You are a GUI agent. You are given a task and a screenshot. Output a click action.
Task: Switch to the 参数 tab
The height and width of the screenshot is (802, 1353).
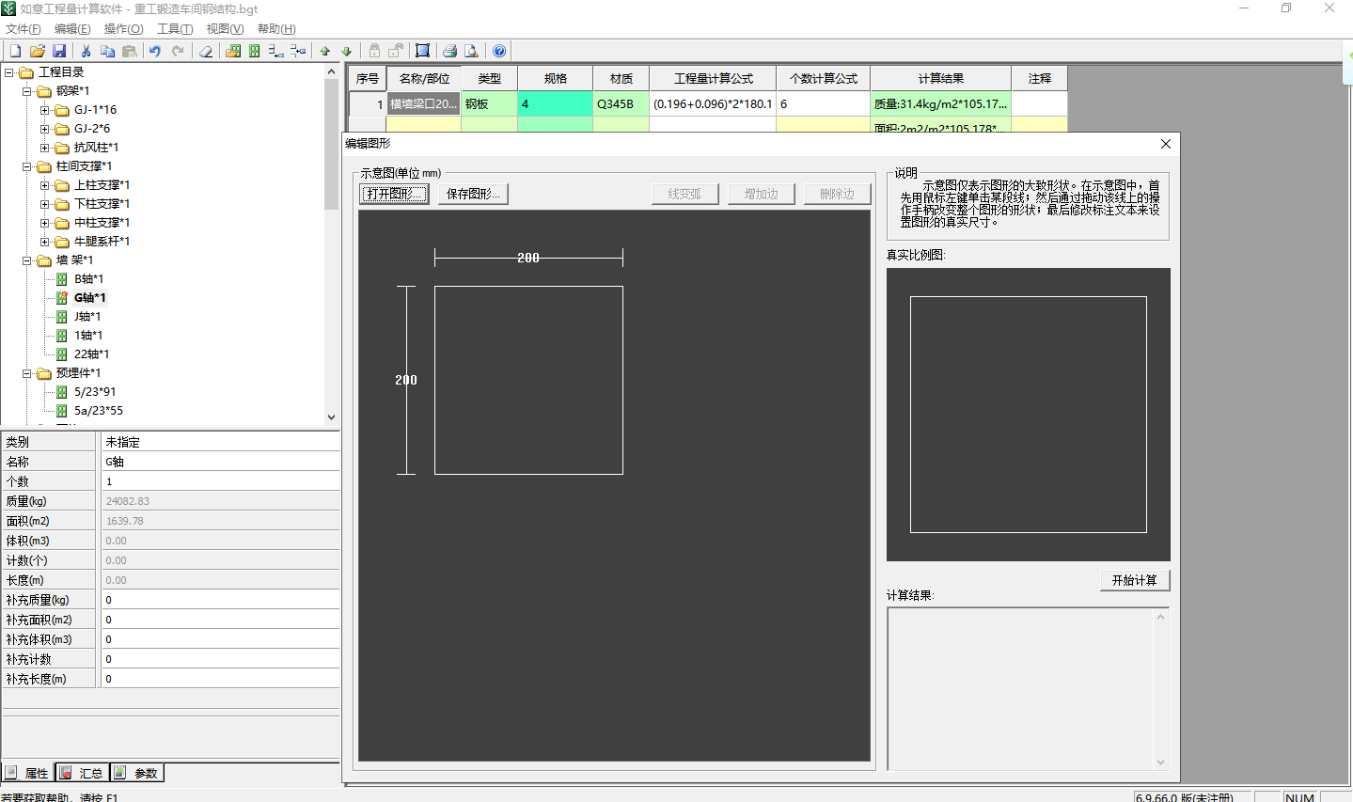click(x=137, y=773)
